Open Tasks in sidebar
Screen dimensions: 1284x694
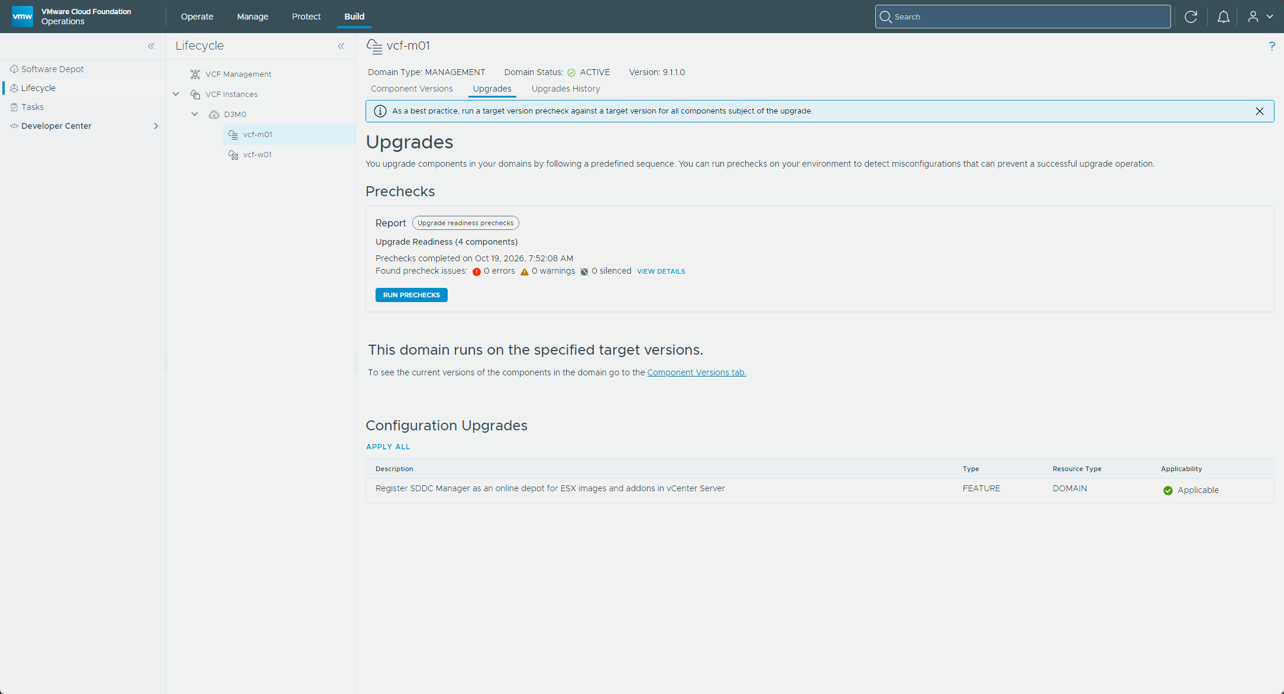pos(33,107)
